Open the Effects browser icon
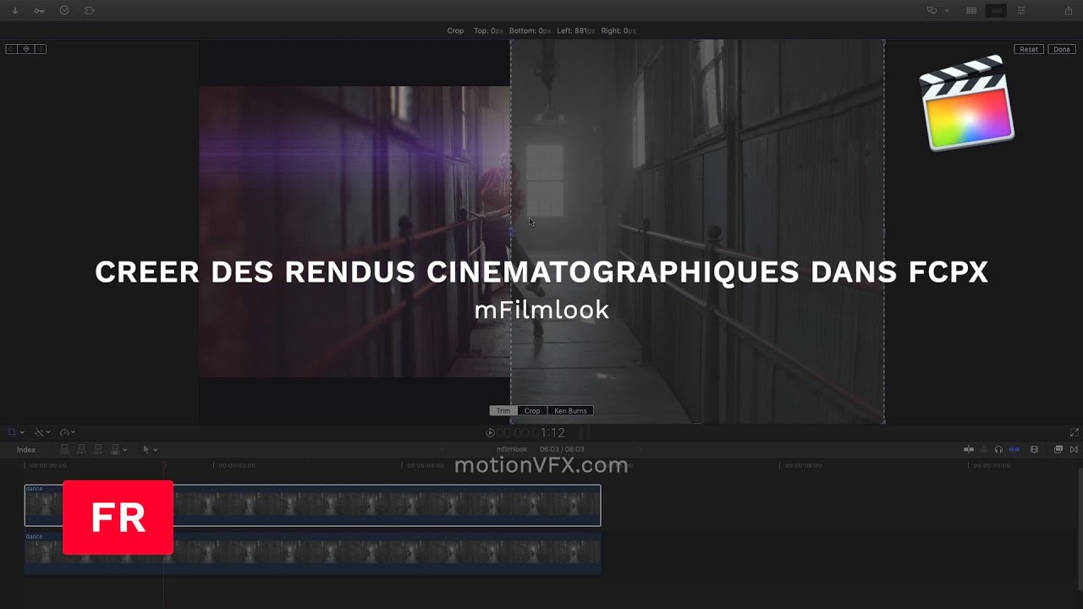This screenshot has width=1083, height=609. [x=1058, y=450]
